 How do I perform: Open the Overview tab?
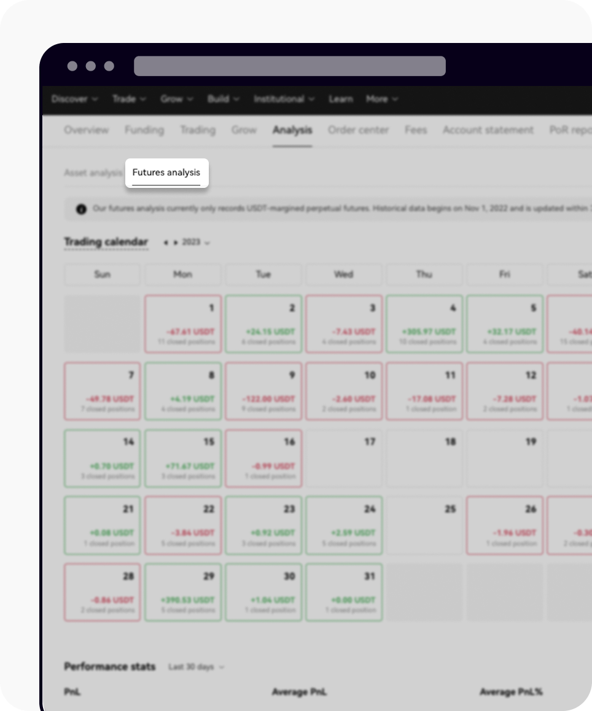point(86,130)
